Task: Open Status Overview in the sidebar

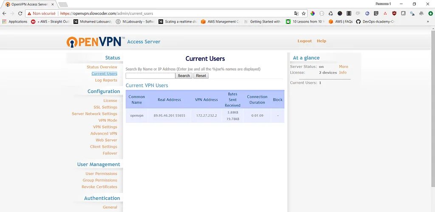Action: (102, 67)
